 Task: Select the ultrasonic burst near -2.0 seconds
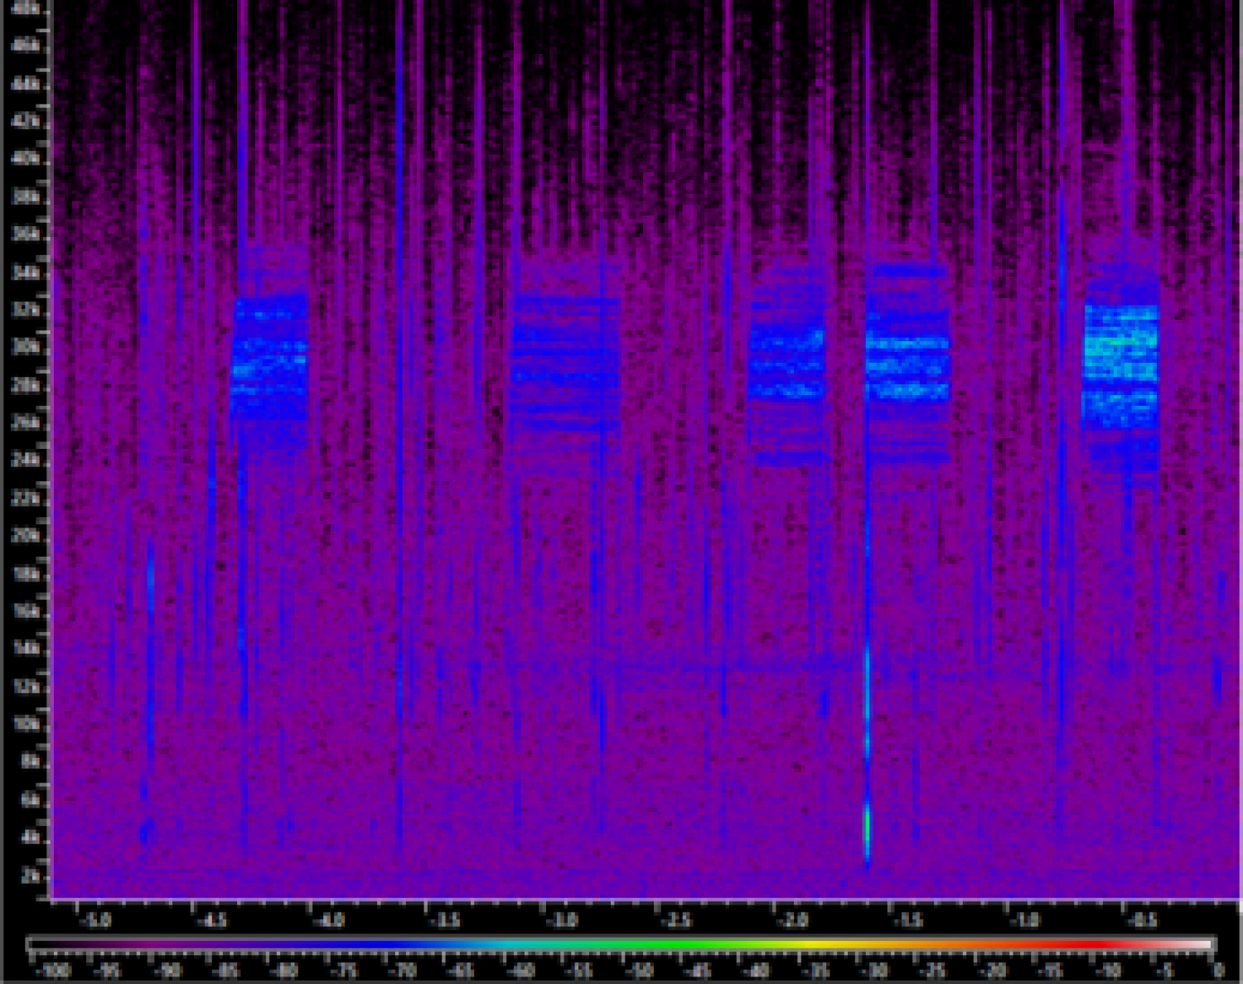coord(787,364)
